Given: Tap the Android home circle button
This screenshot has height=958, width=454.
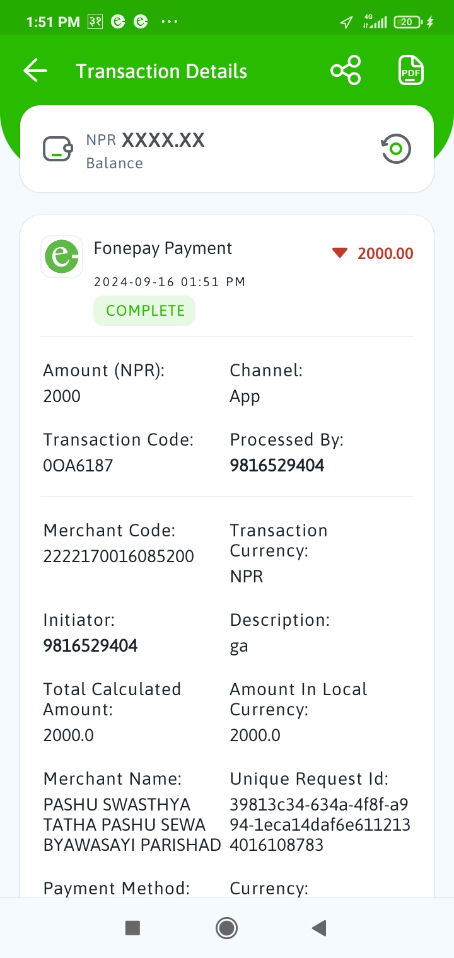Looking at the screenshot, I should [x=226, y=928].
